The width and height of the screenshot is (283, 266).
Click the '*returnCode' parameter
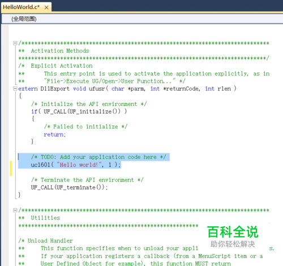tap(182, 89)
